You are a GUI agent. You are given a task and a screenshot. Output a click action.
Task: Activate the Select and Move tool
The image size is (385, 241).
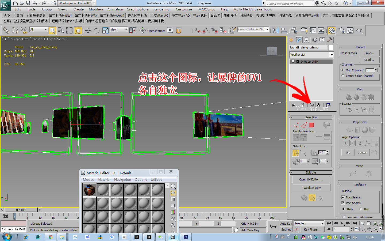(x=88, y=30)
